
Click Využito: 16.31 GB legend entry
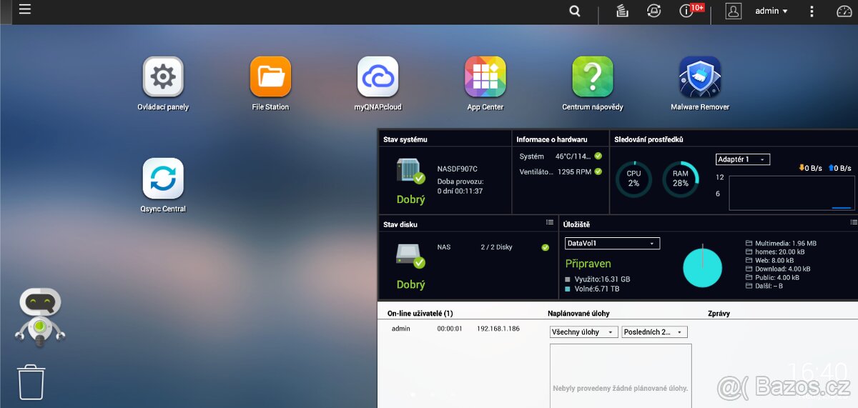click(x=598, y=279)
